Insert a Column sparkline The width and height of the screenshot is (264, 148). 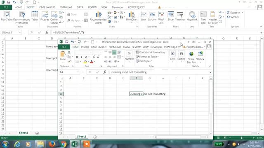[152, 16]
